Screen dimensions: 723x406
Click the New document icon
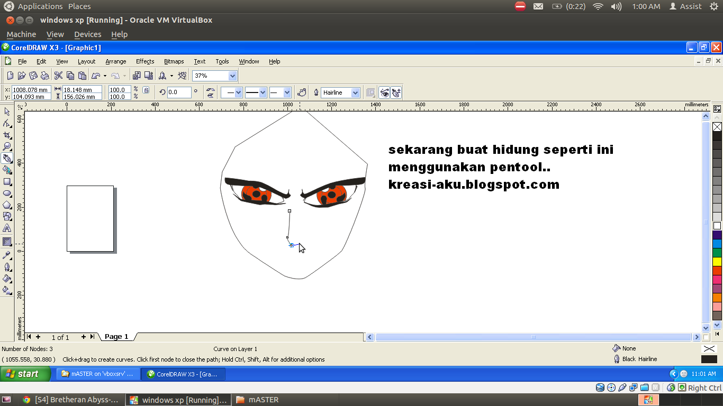(x=10, y=76)
